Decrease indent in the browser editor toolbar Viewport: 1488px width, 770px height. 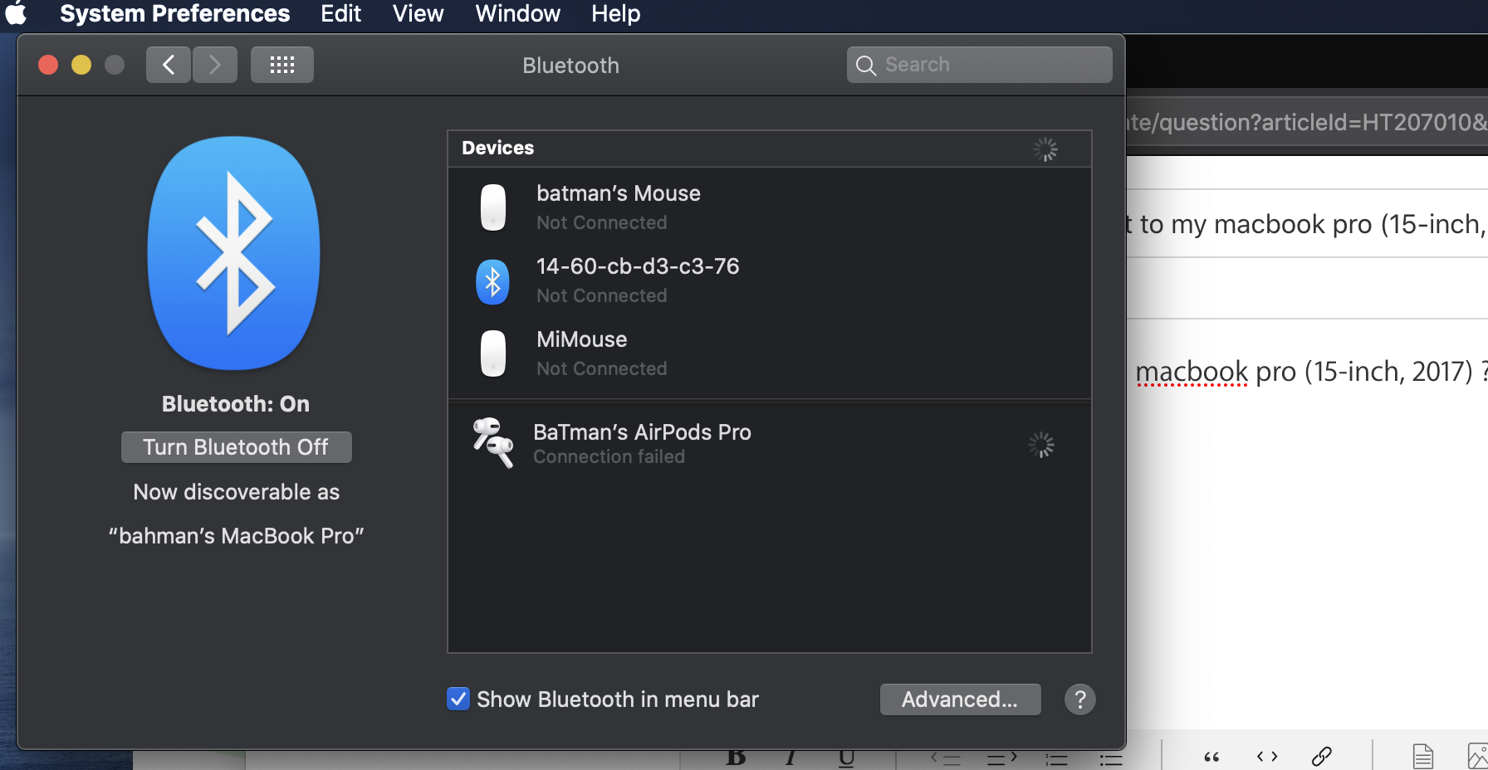pyautogui.click(x=946, y=758)
